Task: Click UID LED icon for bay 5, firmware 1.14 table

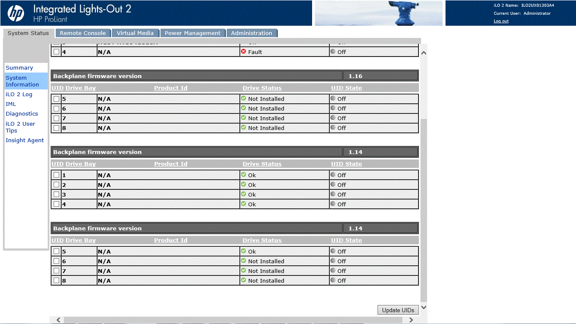Action: 333,251
